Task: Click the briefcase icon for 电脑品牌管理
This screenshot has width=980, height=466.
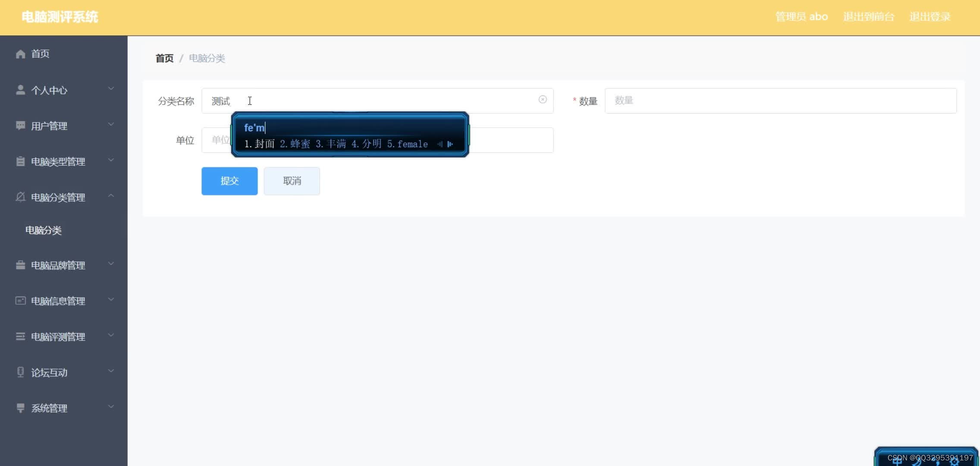Action: (20, 265)
